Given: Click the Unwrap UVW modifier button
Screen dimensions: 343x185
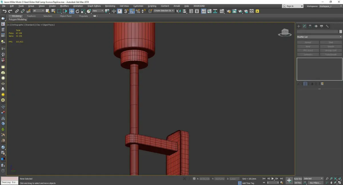Looking at the screenshot, I should (331, 50).
